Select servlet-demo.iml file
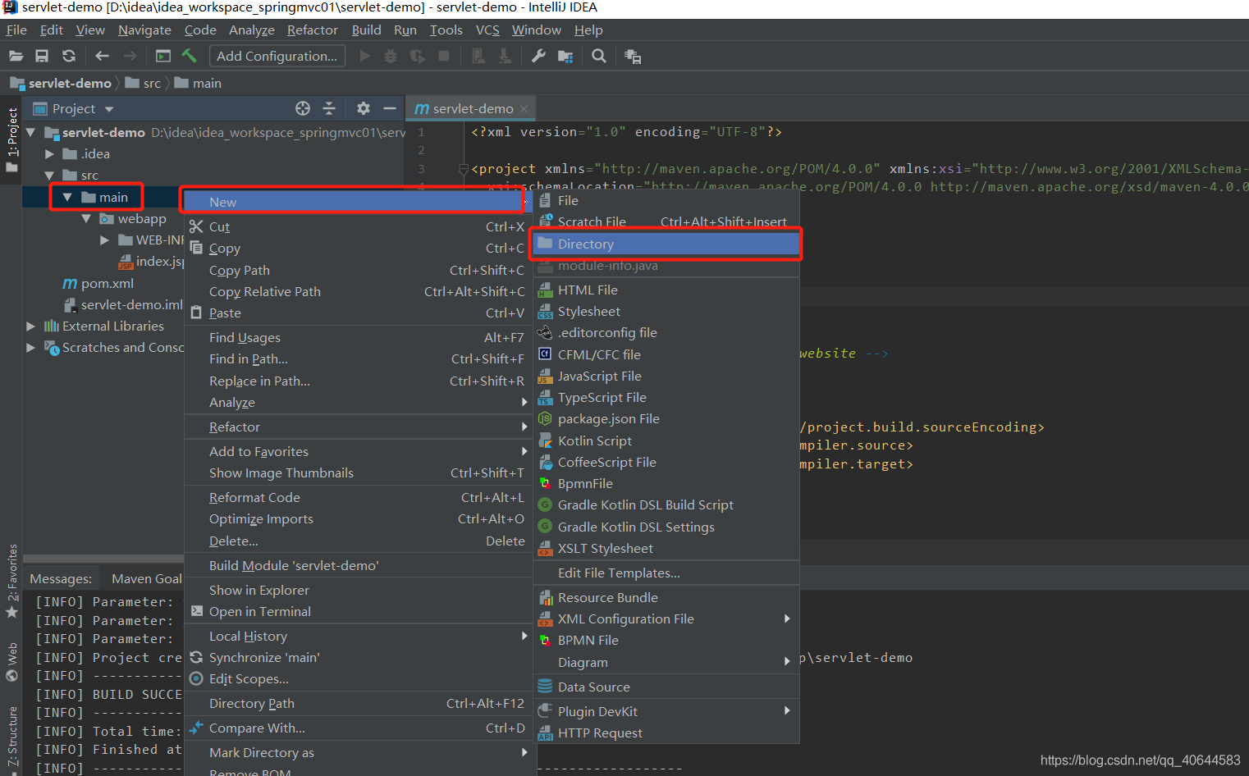This screenshot has width=1249, height=776. point(124,304)
